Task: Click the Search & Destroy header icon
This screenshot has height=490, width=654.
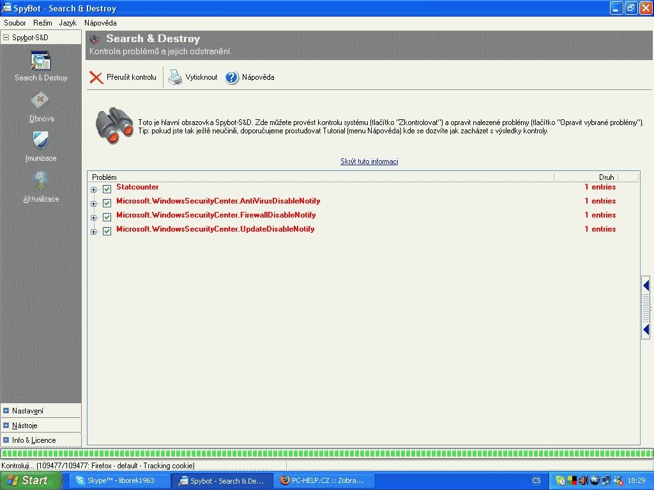Action: pos(95,39)
